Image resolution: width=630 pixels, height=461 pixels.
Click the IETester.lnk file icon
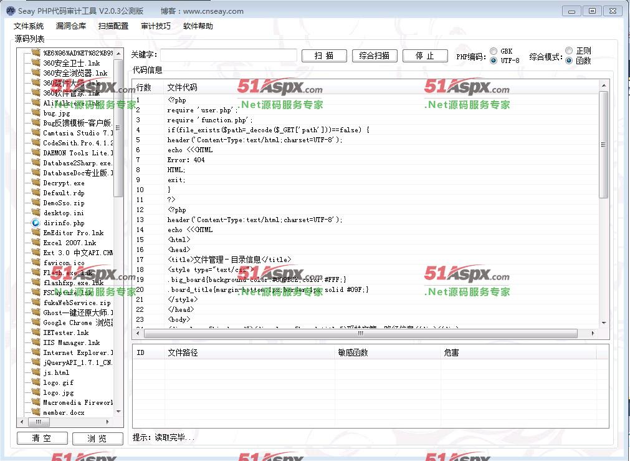(36, 332)
